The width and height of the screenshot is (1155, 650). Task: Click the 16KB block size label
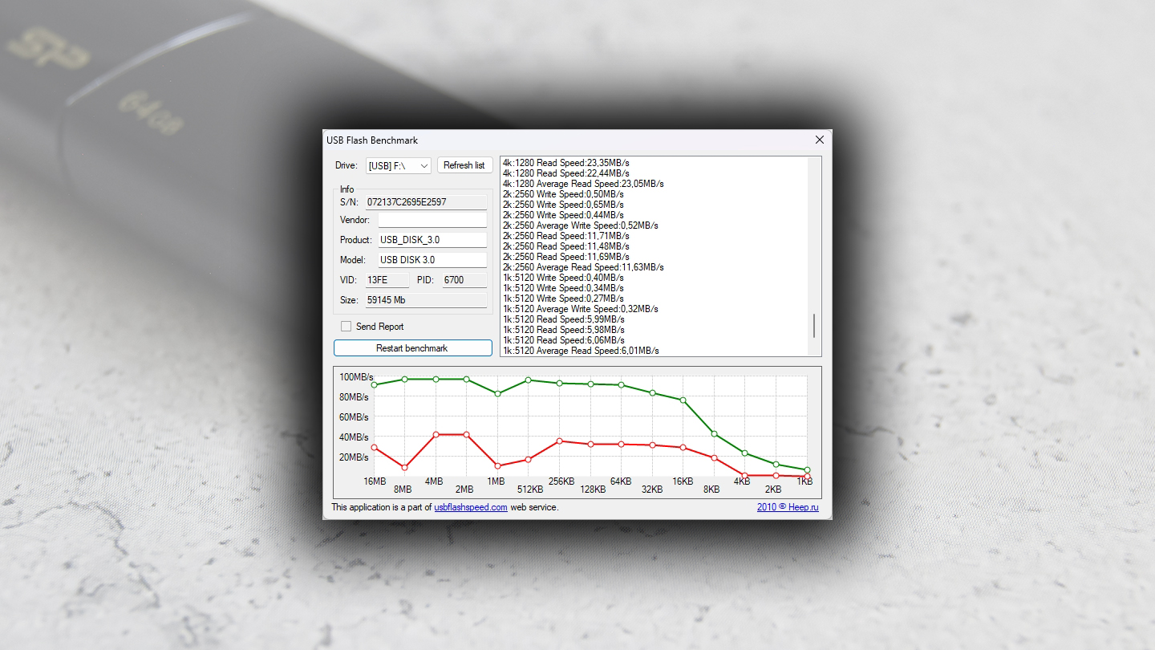click(x=683, y=481)
